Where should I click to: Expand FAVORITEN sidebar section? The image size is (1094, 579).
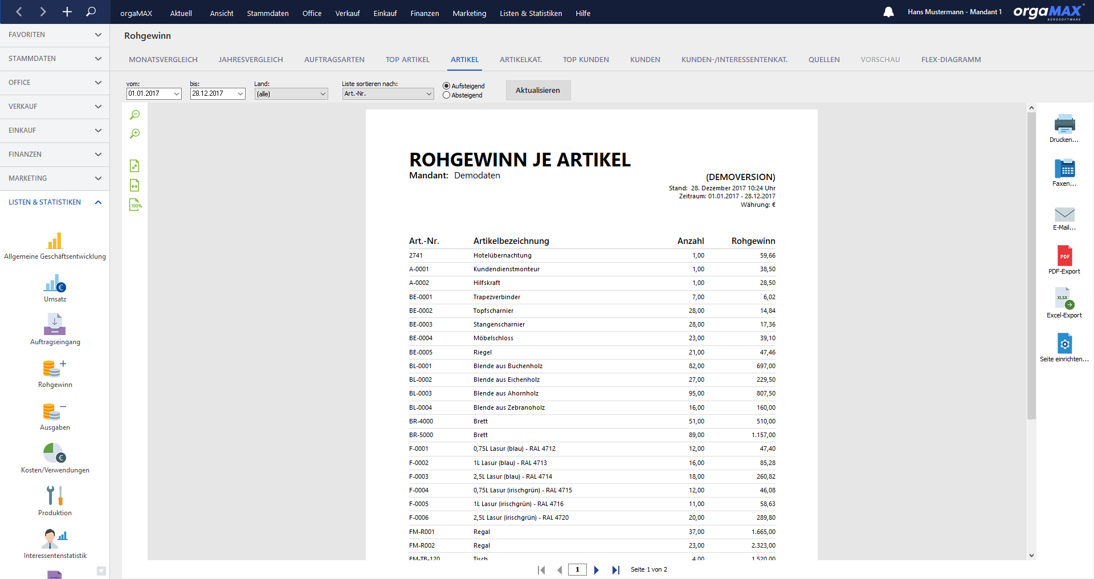55,35
